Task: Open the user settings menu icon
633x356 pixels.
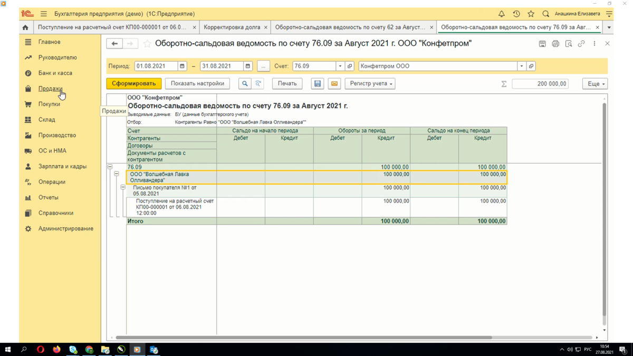Action: click(x=609, y=14)
